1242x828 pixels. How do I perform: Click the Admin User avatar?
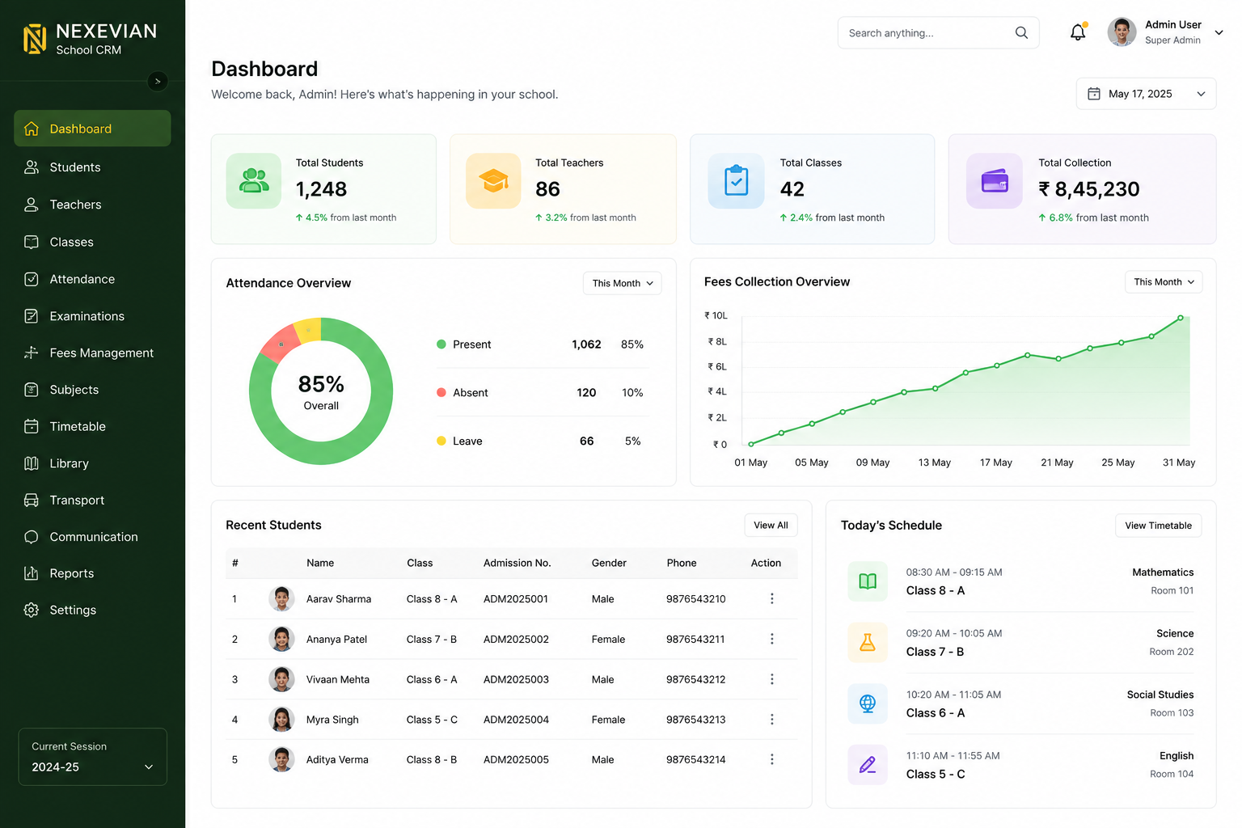(x=1122, y=32)
